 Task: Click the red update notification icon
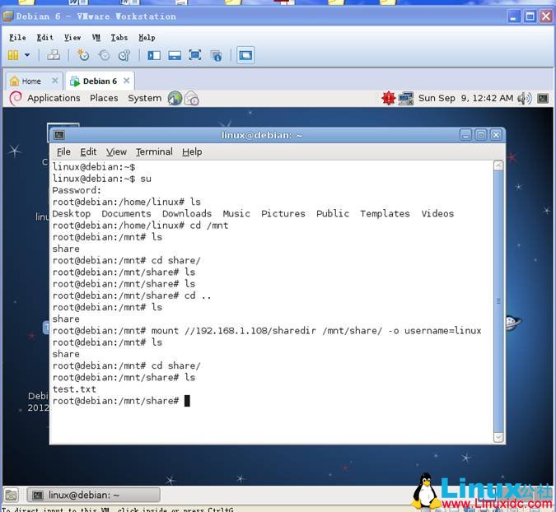click(388, 98)
